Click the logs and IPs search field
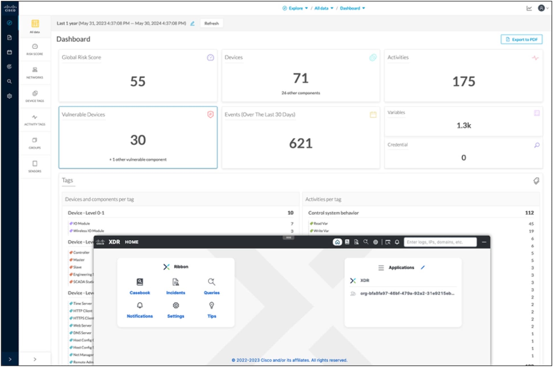 (440, 242)
